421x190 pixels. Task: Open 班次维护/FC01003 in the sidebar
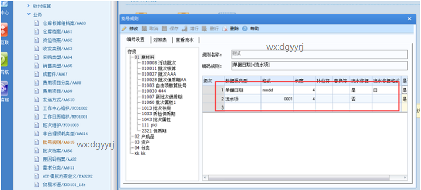click(x=60, y=125)
